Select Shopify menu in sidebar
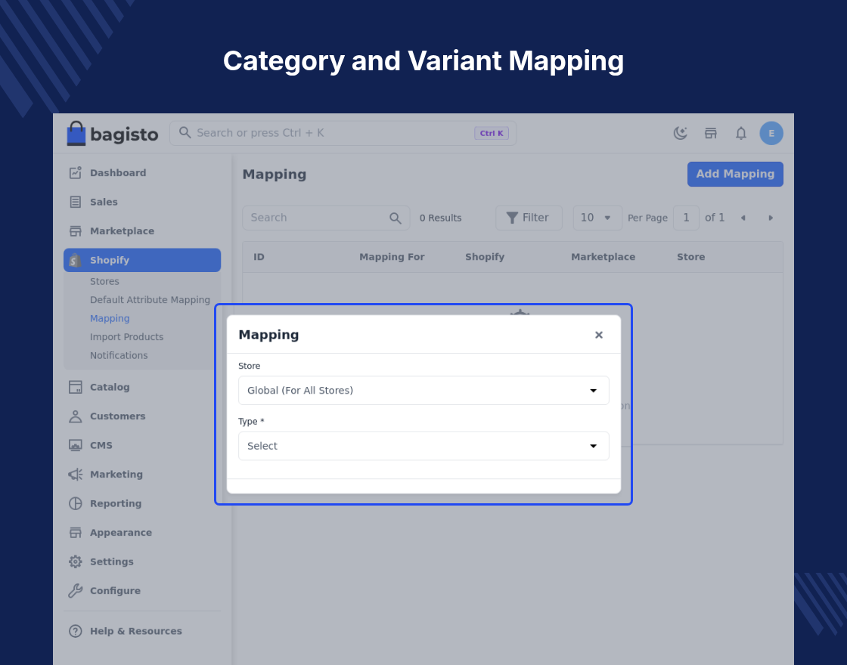Screen dimensions: 847x665 tap(142, 260)
